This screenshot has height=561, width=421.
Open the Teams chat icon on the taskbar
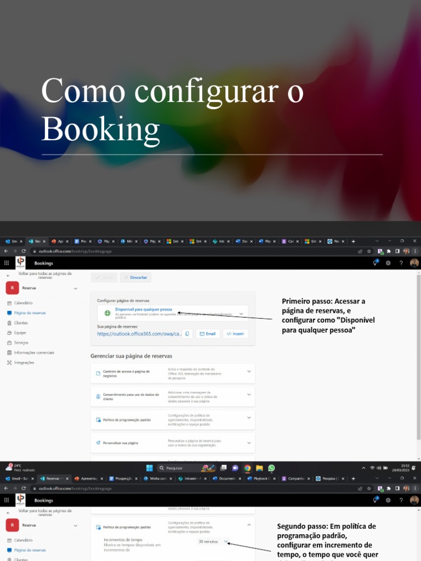pos(235,468)
